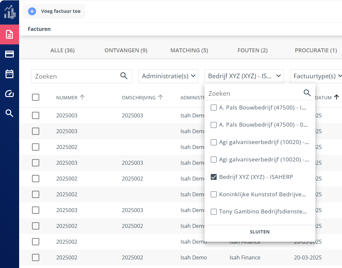Check the Tony Gambino Bedrijfsdiensten option
Image resolution: width=342 pixels, height=268 pixels.
(214, 212)
